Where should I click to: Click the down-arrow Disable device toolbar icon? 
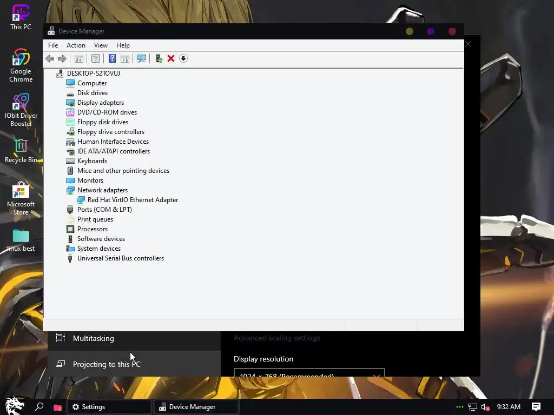coord(183,58)
